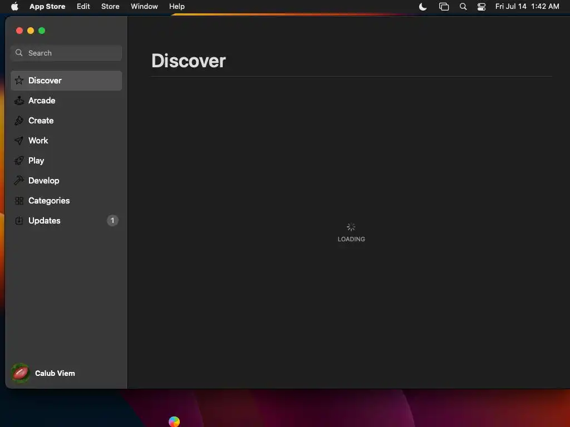
Task: Browse the Categories section
Action: 66,200
